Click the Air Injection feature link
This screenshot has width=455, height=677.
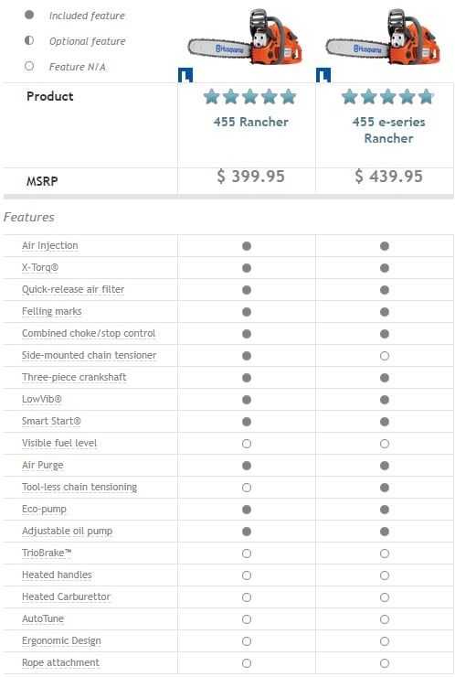click(x=50, y=246)
